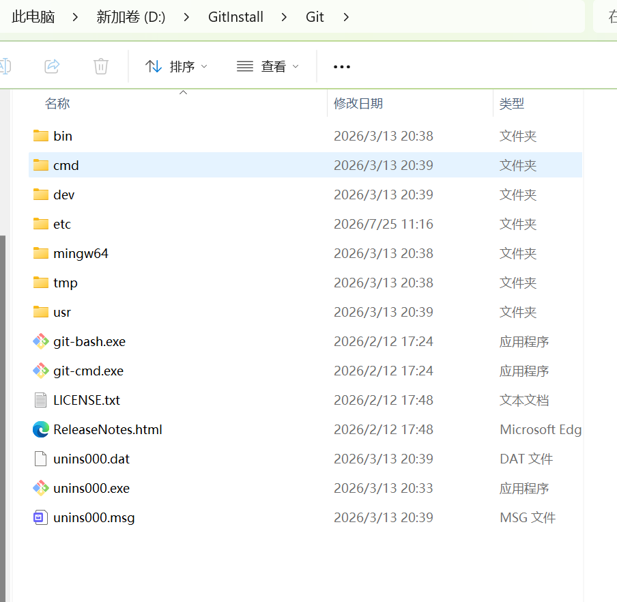Screen dimensions: 617x602
Task: Click the delete trash can icon
Action: pos(101,66)
